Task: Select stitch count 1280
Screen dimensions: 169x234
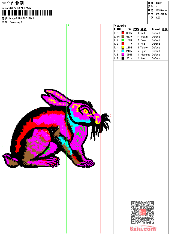Action: click(129, 40)
